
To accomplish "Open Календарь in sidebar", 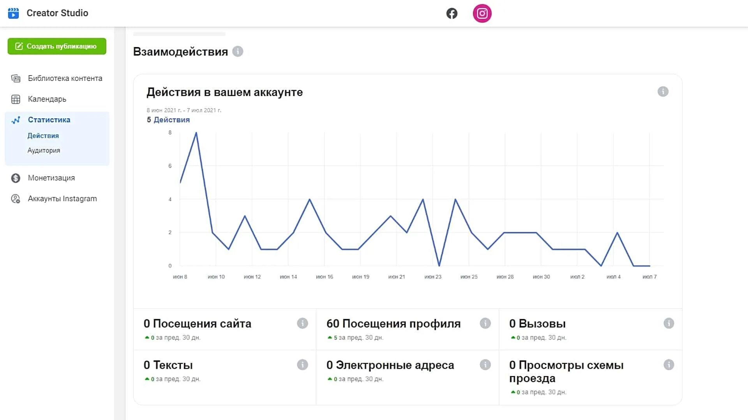I will [47, 99].
